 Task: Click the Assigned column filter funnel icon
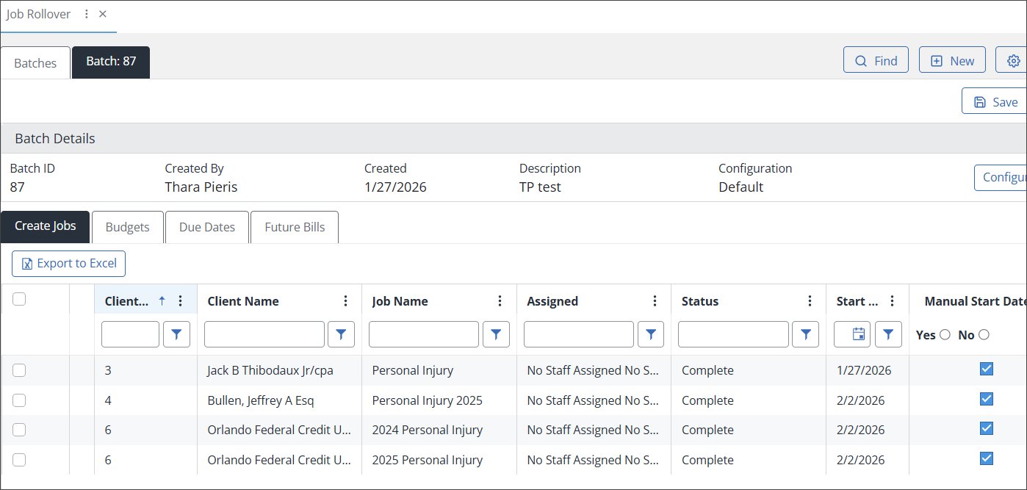[x=651, y=334]
